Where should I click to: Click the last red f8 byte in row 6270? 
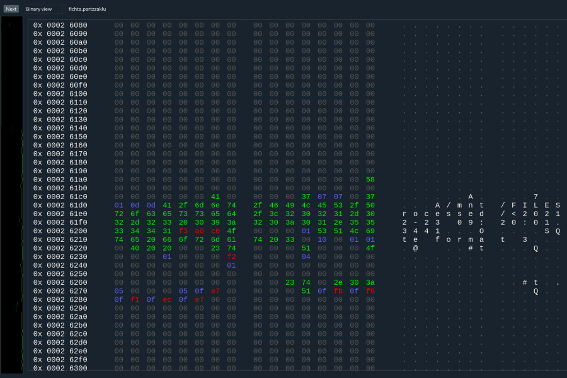370,291
